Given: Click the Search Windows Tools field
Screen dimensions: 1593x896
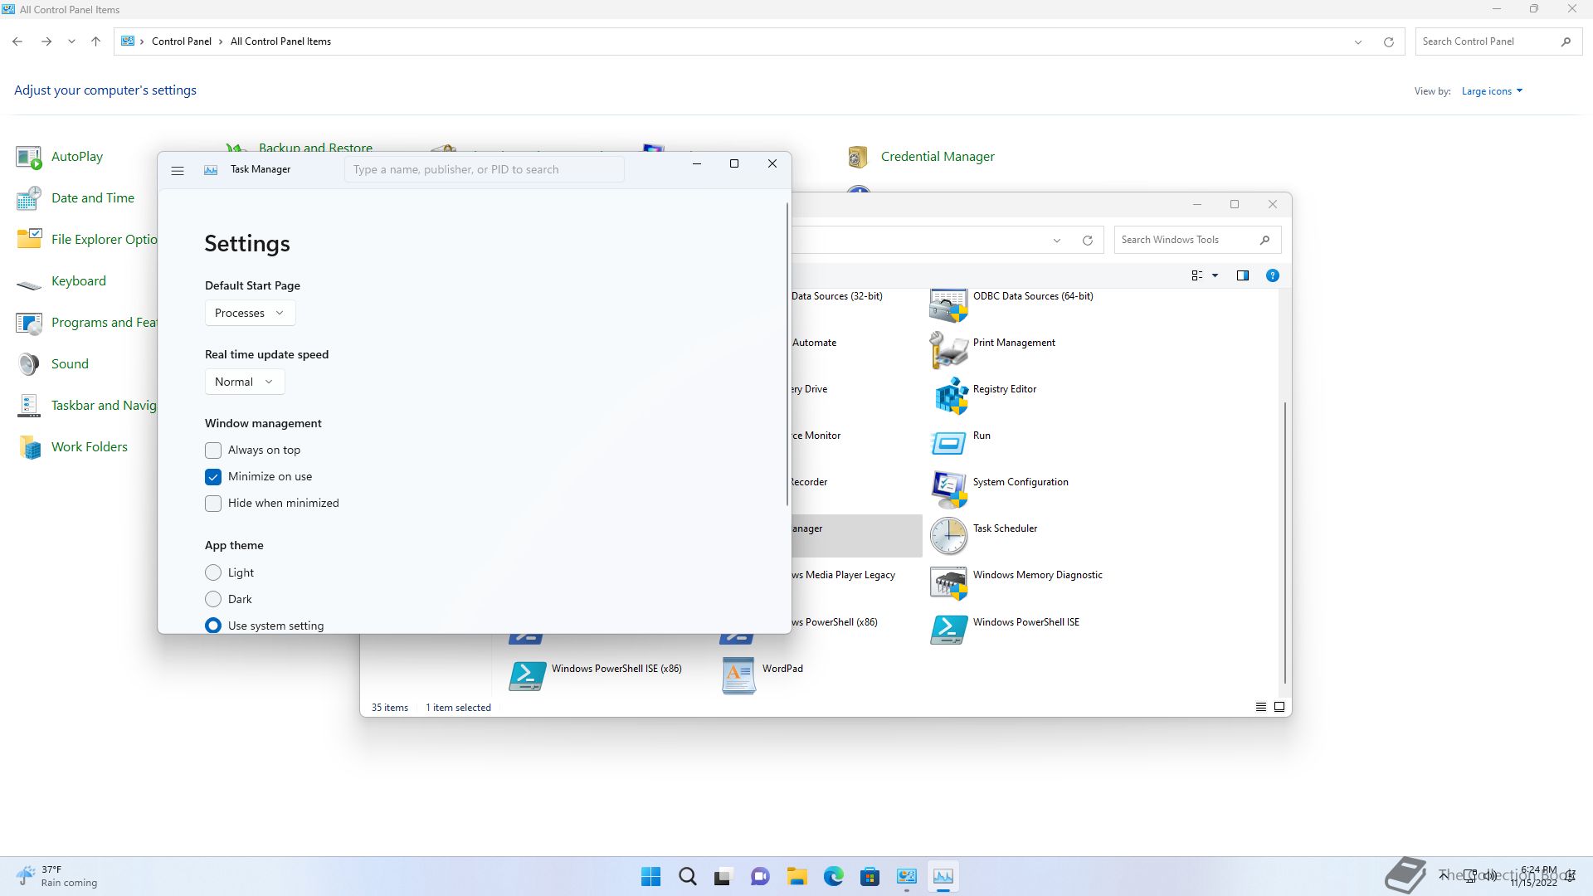Looking at the screenshot, I should 1197,240.
